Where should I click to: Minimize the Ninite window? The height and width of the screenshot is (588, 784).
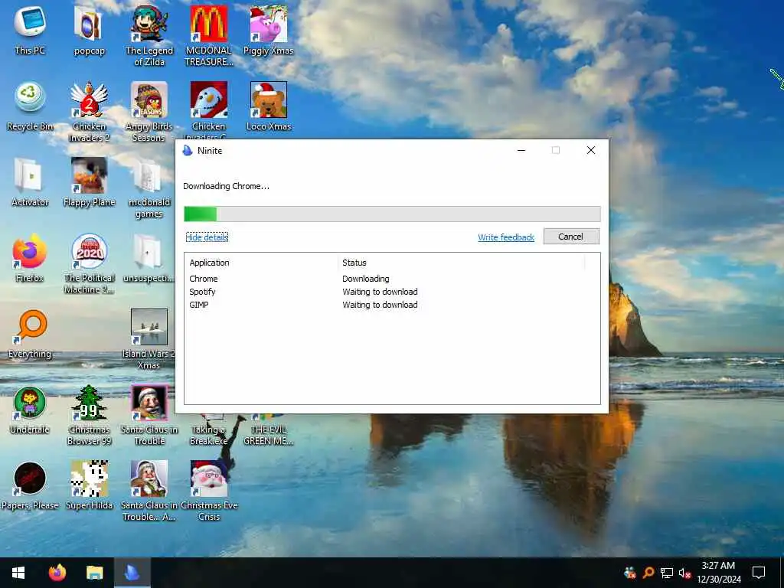521,150
